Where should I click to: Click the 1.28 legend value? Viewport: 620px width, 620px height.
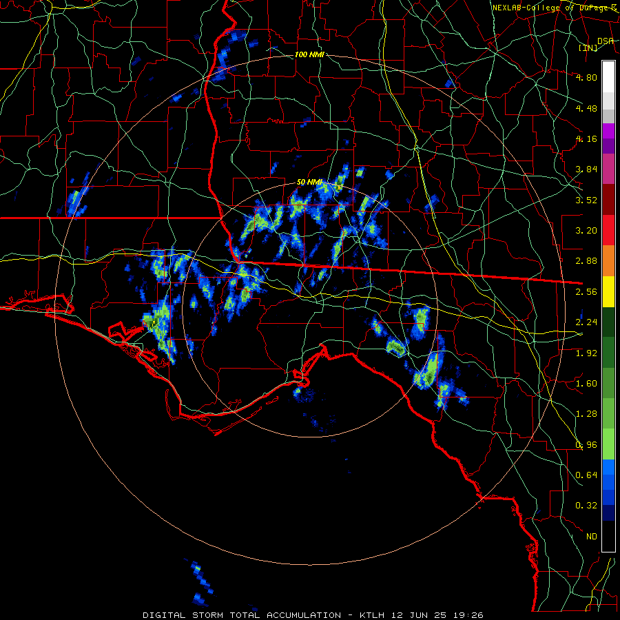(586, 414)
